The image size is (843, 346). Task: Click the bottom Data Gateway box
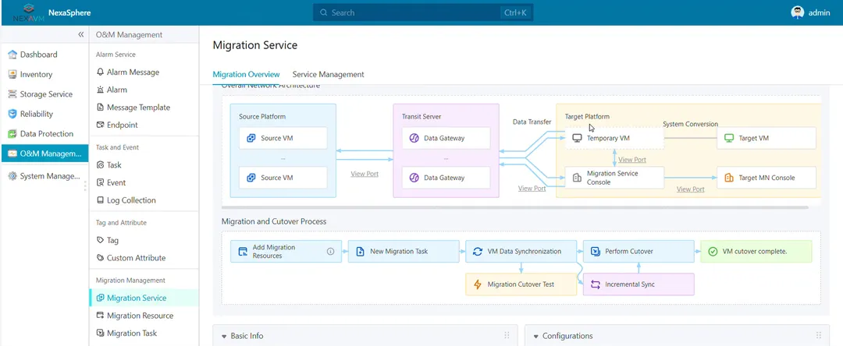pos(446,178)
